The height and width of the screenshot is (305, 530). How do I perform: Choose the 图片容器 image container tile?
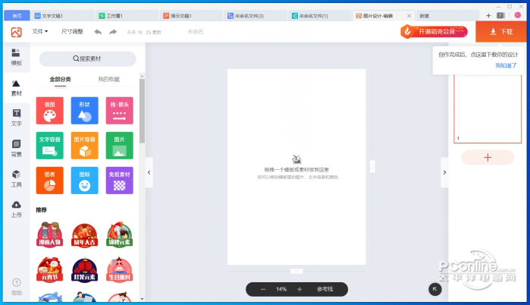[x=84, y=146]
